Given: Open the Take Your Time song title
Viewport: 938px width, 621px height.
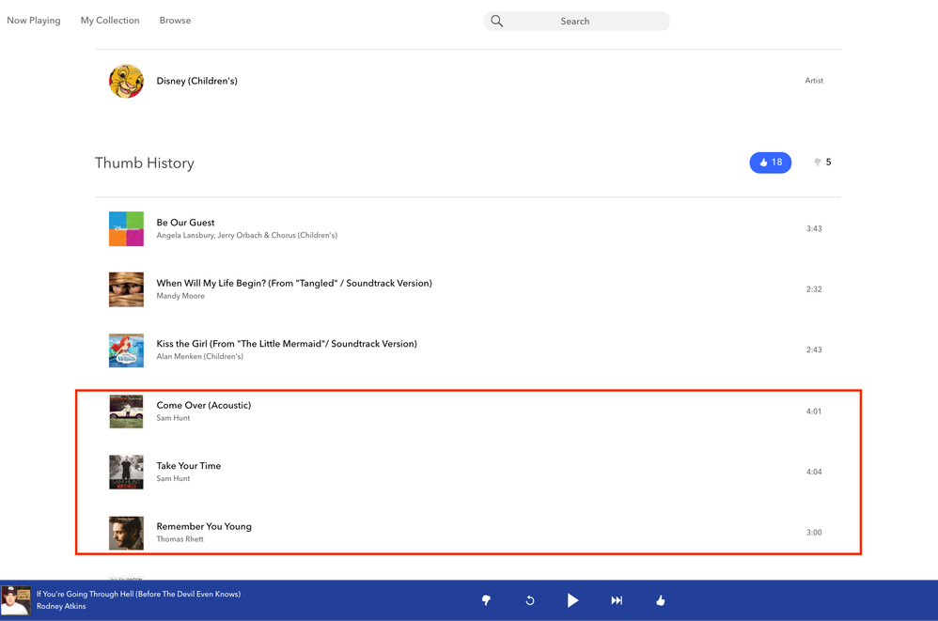Looking at the screenshot, I should 189,466.
